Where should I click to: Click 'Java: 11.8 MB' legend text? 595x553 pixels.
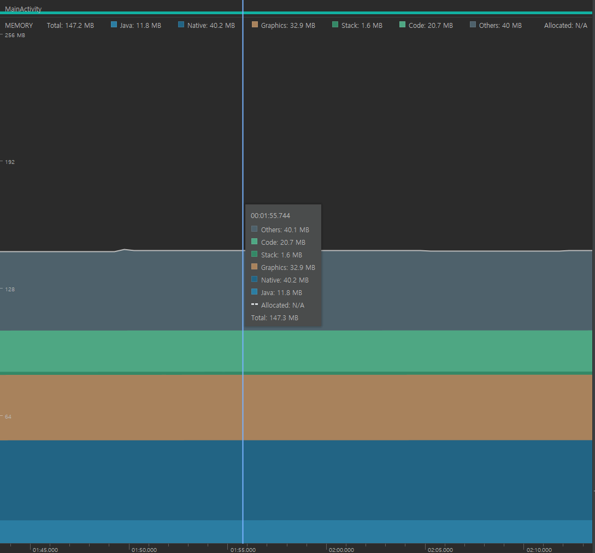pos(140,26)
